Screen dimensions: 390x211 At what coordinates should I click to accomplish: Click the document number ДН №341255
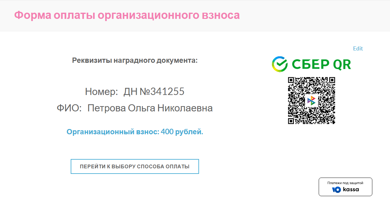pyautogui.click(x=154, y=91)
